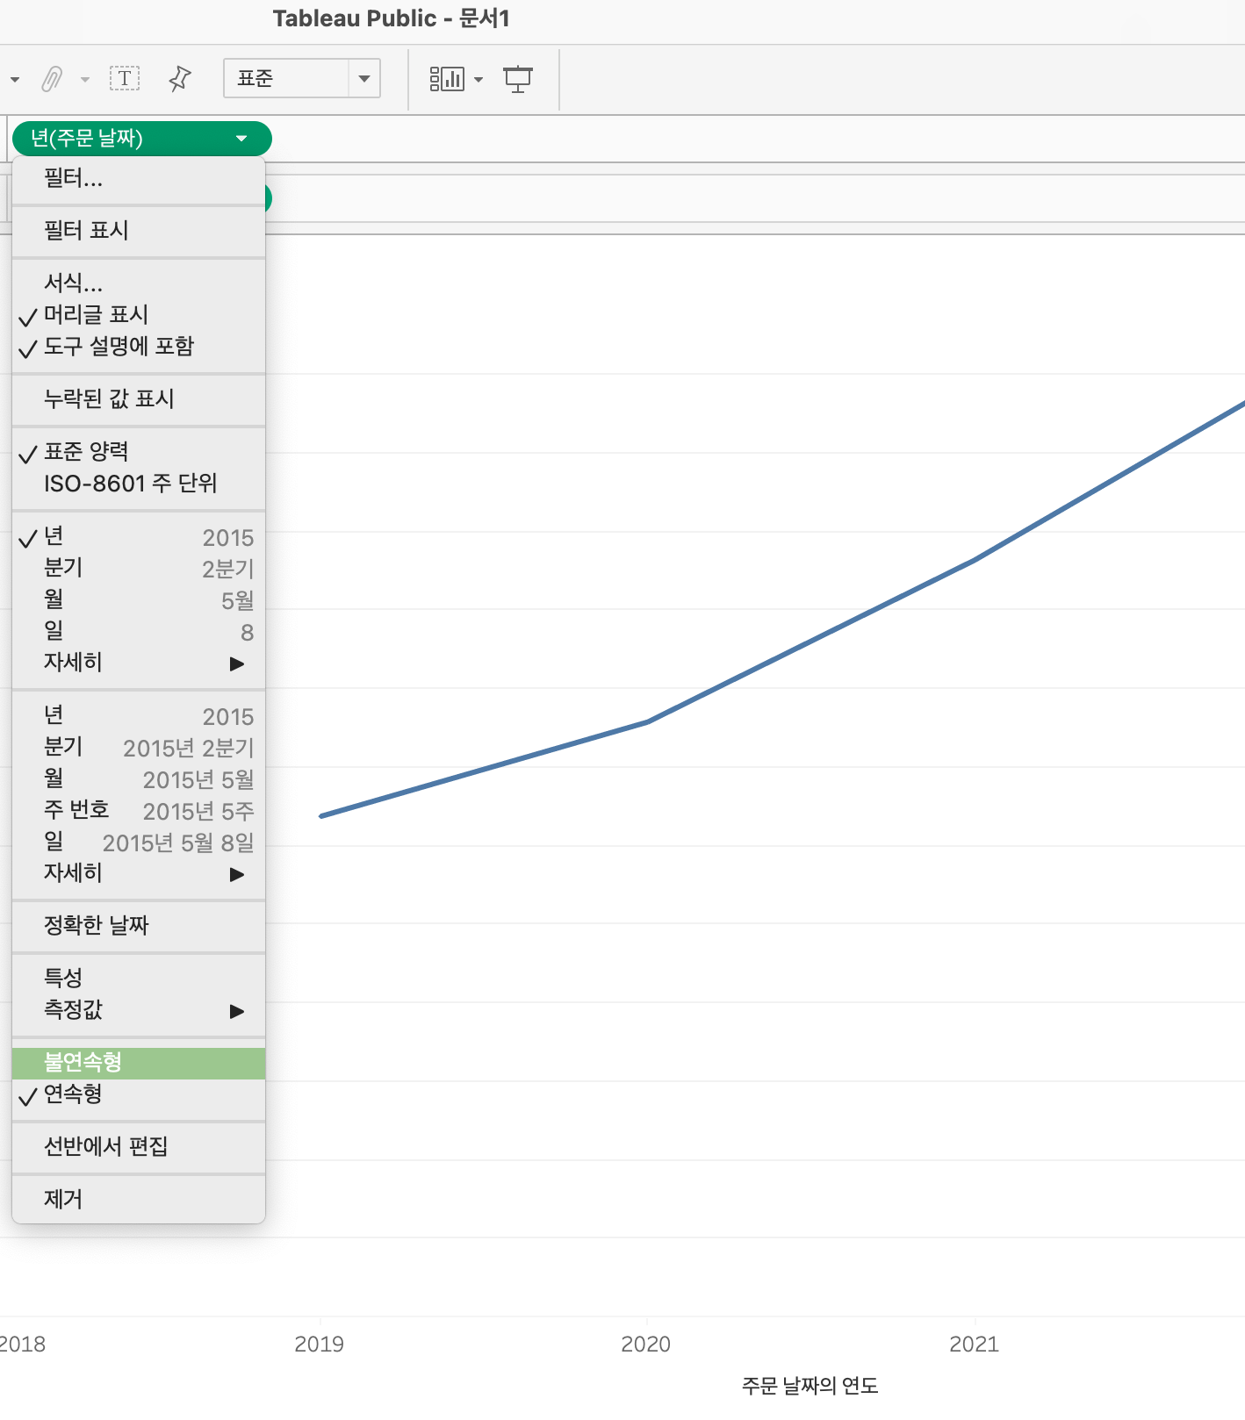Toggle the mark labels T icon
Screen dimensions: 1245x1420
(125, 79)
